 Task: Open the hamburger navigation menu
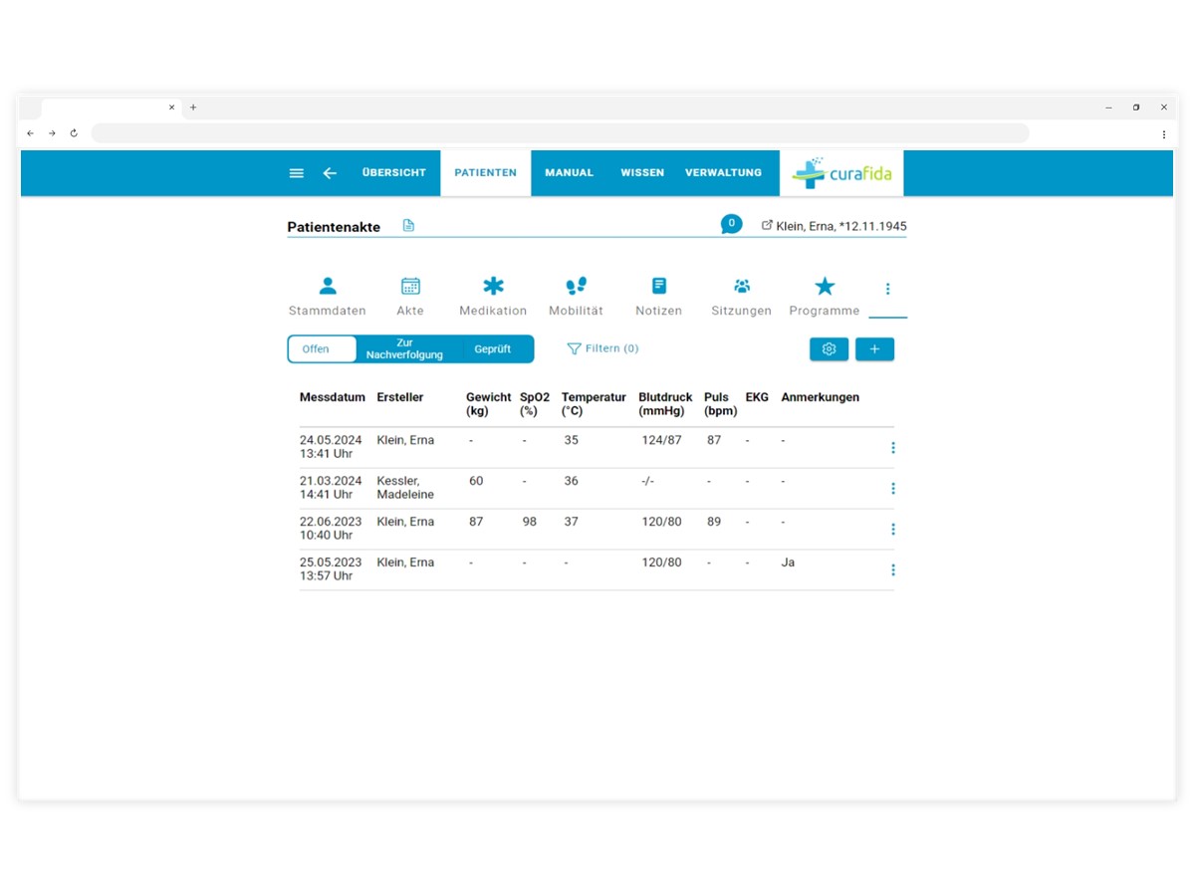[296, 173]
